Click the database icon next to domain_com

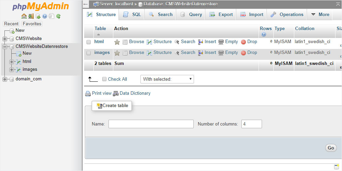[12, 79]
